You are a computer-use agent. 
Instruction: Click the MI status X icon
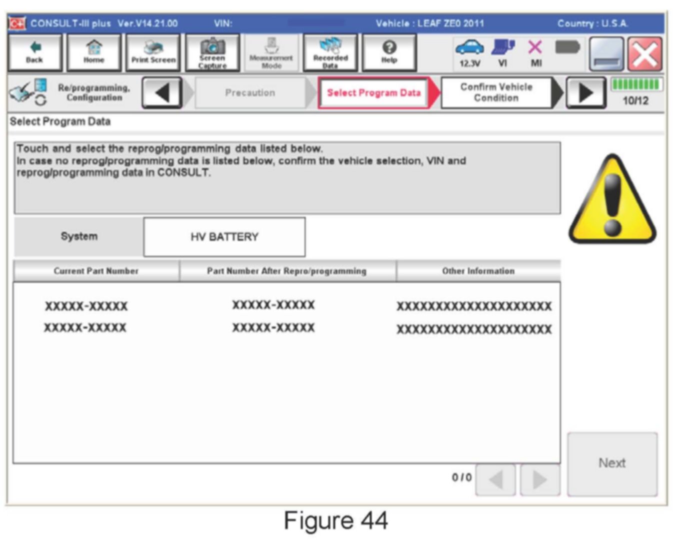pyautogui.click(x=535, y=52)
